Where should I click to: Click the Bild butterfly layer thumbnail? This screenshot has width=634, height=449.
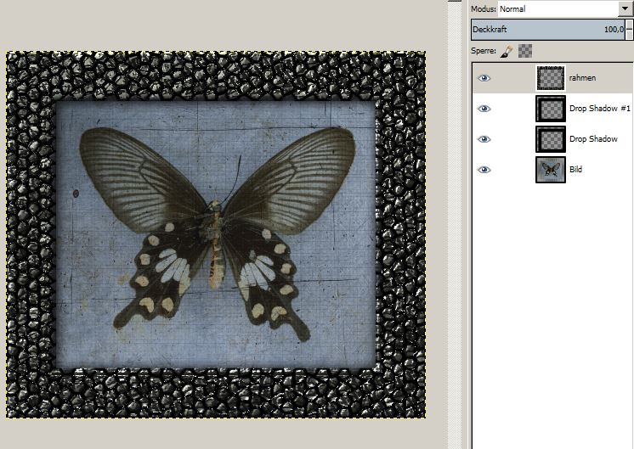pyautogui.click(x=551, y=170)
